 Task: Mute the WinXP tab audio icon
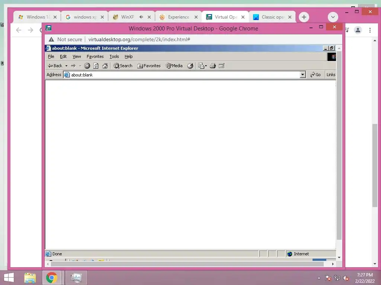(x=141, y=17)
